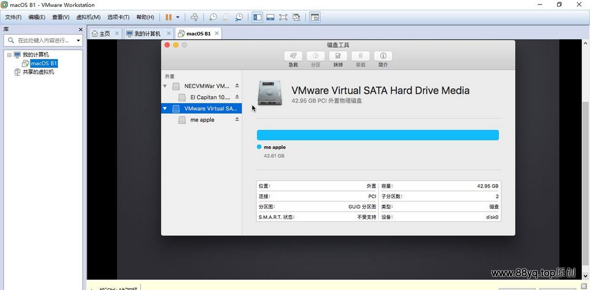Open the 查看(V) menu
This screenshot has width=590, height=290.
pos(60,17)
